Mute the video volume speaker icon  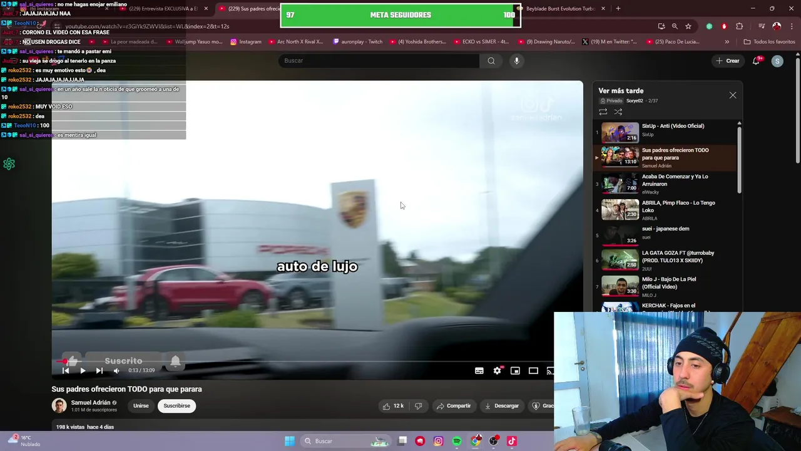click(116, 370)
